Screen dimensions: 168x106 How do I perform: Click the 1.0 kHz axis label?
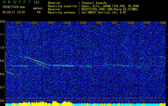(2, 48)
